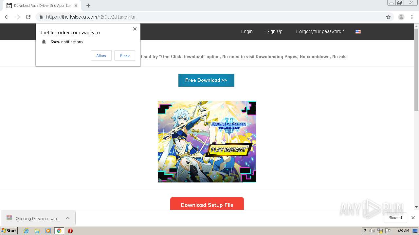Open the Windows Start menu

click(x=9, y=231)
